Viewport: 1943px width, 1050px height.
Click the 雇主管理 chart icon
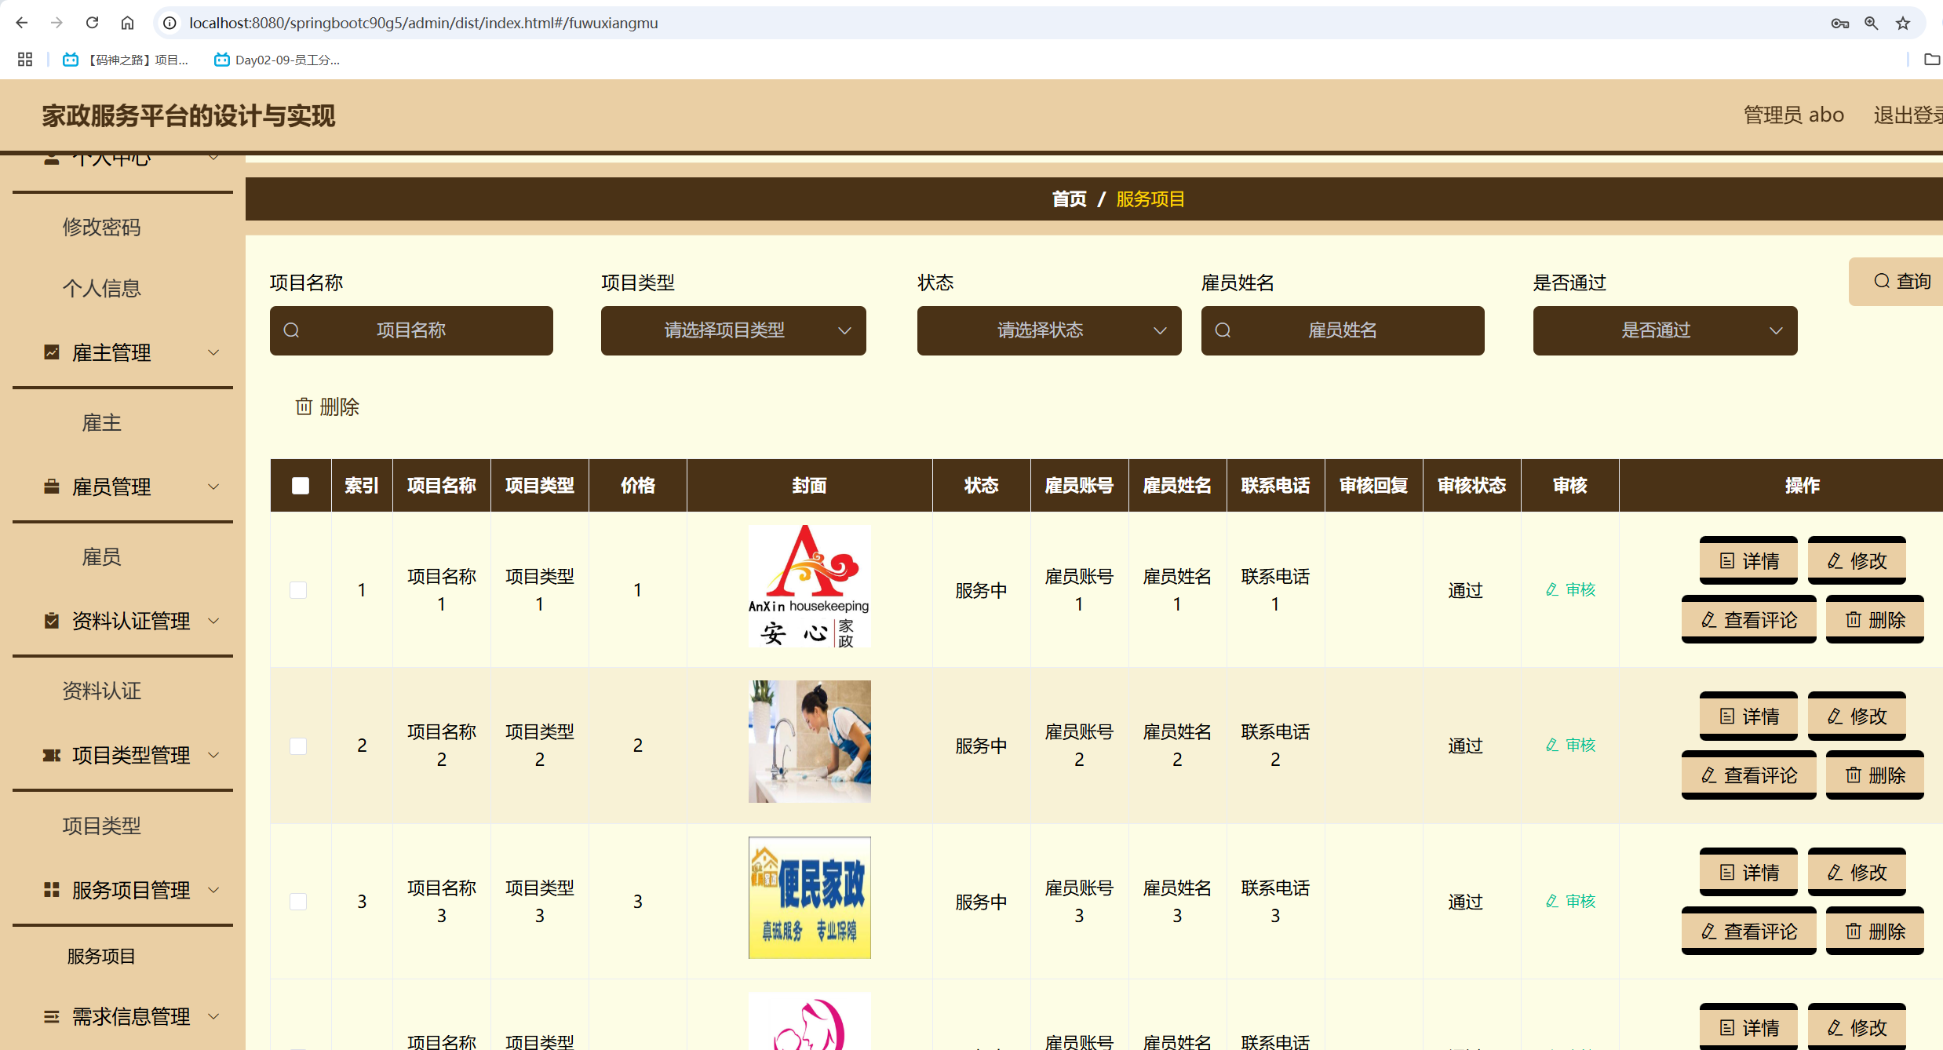click(52, 352)
